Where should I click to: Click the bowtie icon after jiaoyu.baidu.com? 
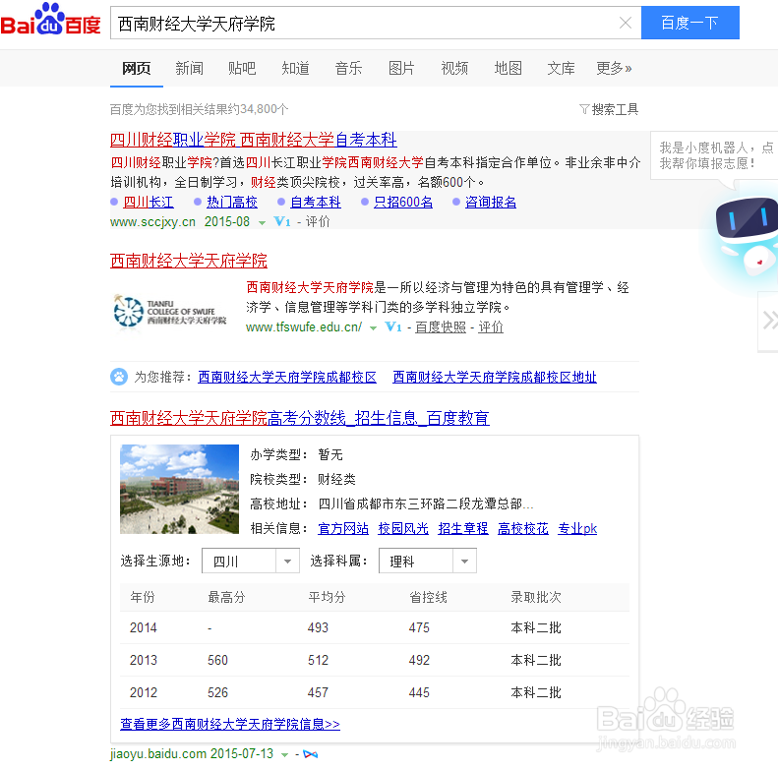(311, 754)
